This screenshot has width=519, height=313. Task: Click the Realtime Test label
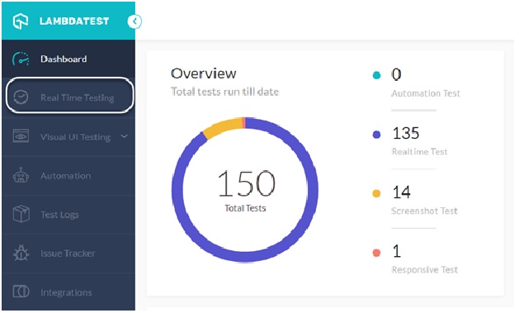point(419,152)
